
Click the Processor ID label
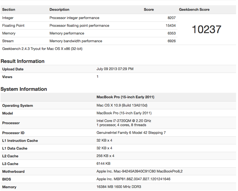(x=13, y=133)
